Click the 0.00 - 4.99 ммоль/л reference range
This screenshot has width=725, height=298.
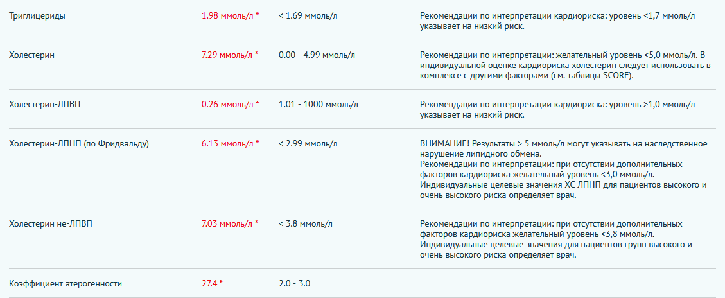point(317,55)
